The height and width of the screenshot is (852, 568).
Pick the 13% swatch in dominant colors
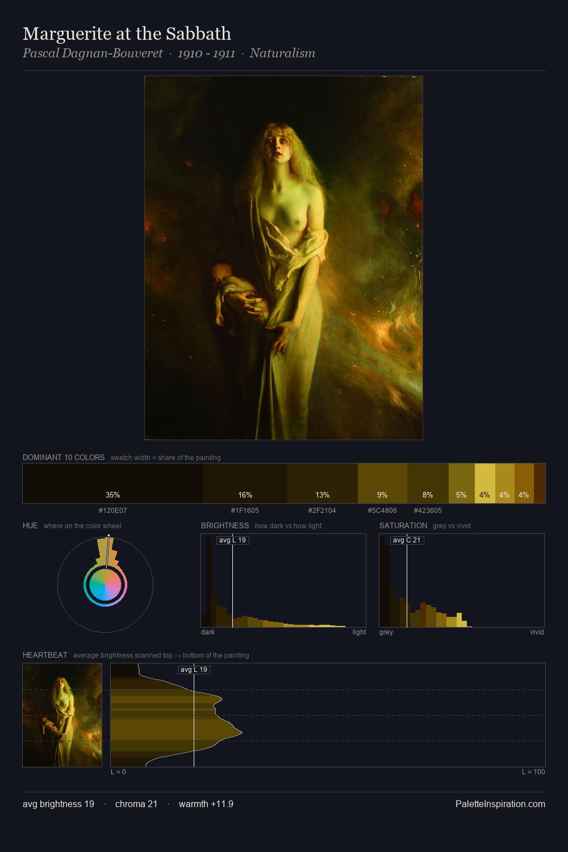[323, 483]
